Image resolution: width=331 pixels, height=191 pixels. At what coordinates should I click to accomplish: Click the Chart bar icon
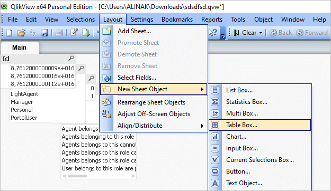(x=215, y=137)
